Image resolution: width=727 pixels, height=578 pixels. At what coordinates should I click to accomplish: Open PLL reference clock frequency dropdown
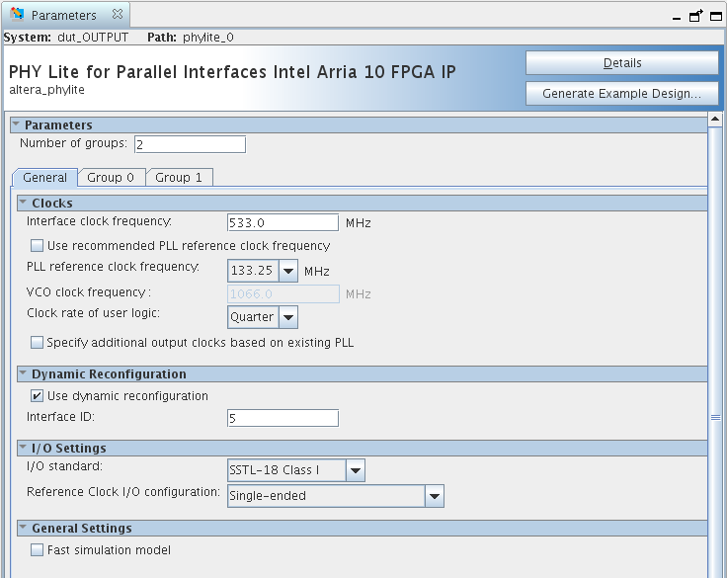[288, 271]
